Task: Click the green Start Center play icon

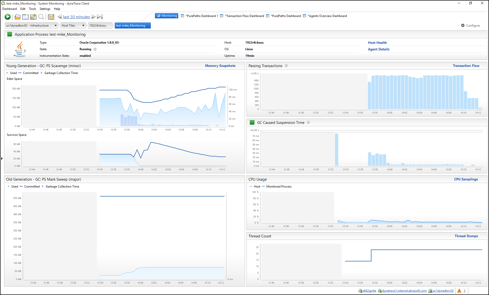Action: pos(8,17)
